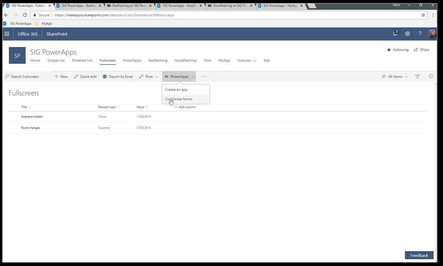
Task: Switch to SIG PowerApps - BadNaming tab
Action: (x=79, y=6)
